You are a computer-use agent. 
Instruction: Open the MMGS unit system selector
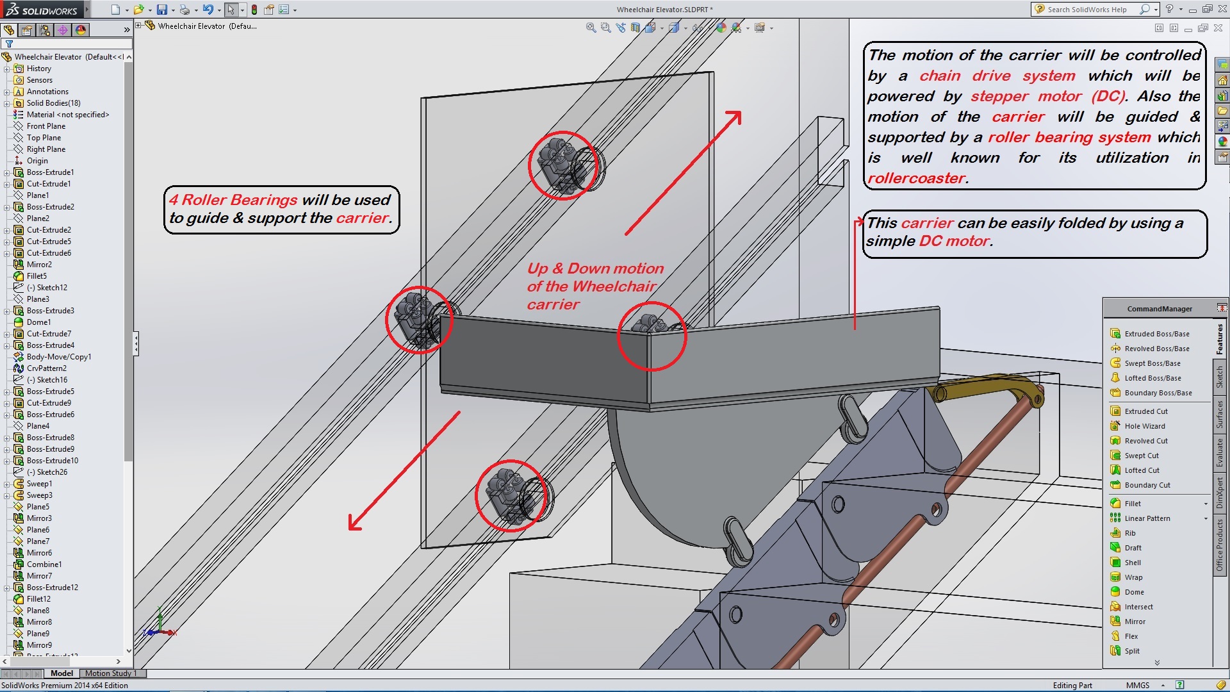pyautogui.click(x=1138, y=685)
